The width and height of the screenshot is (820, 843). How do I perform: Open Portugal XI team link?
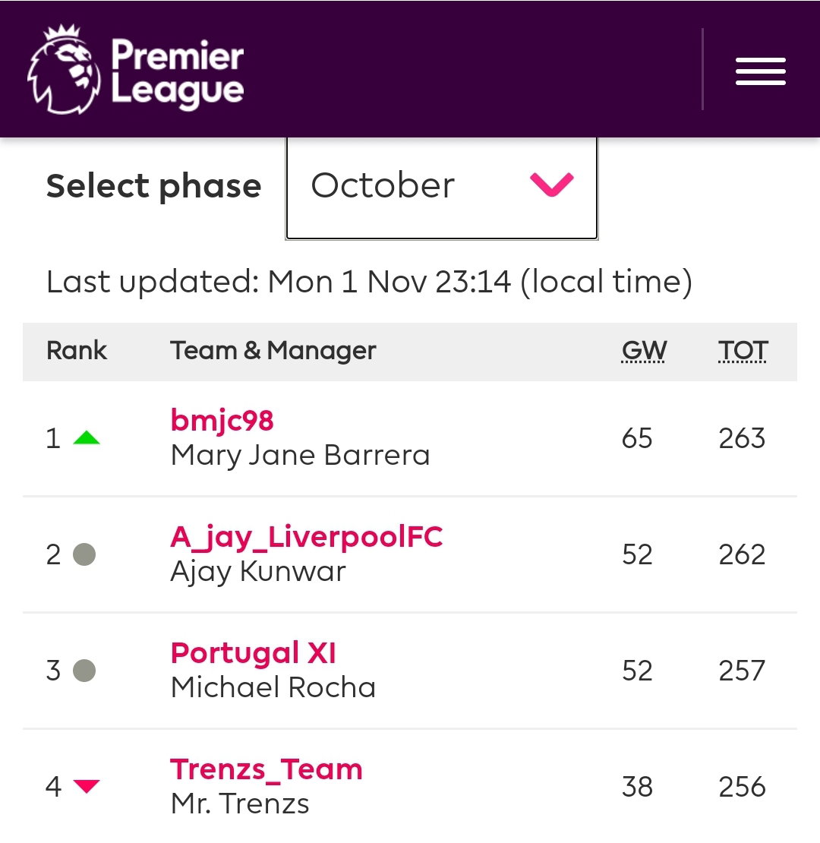point(253,653)
